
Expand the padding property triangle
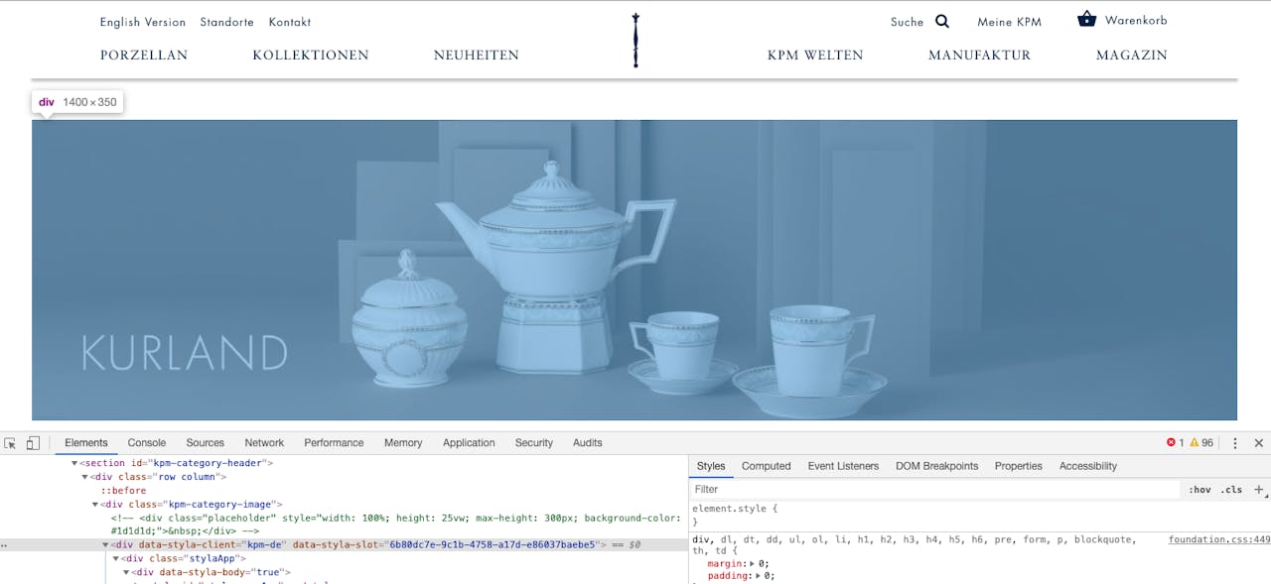click(x=759, y=575)
